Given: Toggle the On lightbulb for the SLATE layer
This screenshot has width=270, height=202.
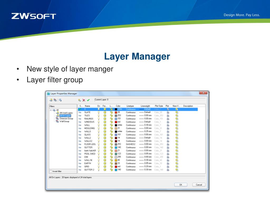Looking at the screenshot, I should 99,112.
